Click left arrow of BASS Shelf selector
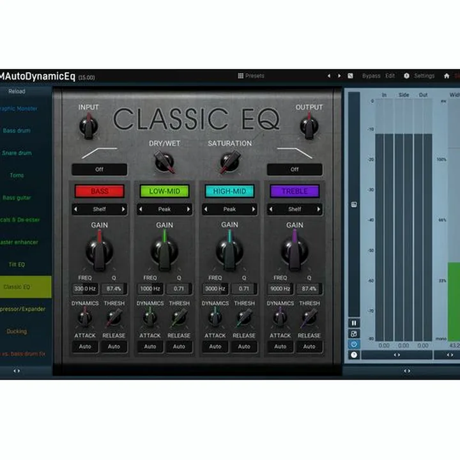Viewport: 460px width, 460px height. [x=75, y=209]
